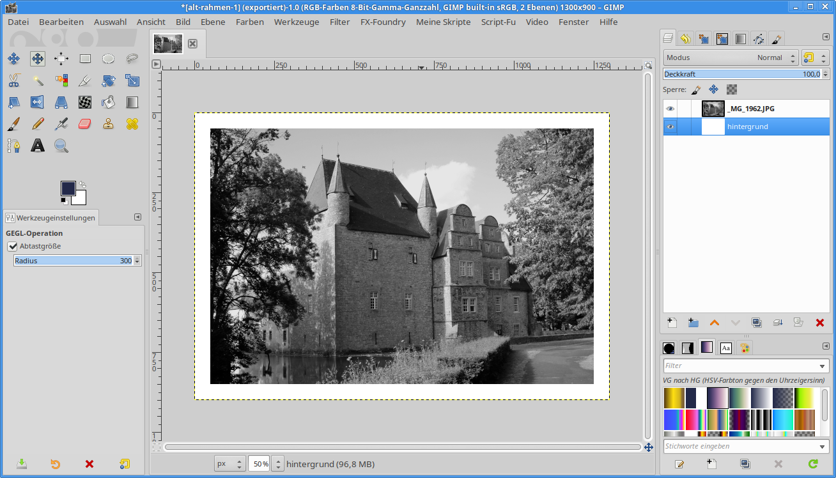
Task: Click the Stichworte eingeben tag field
Action: click(740, 446)
